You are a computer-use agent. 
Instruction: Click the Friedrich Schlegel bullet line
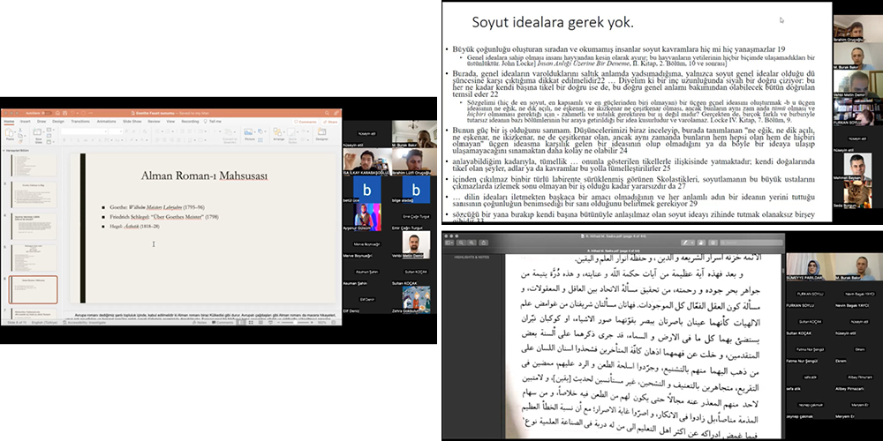tap(160, 217)
